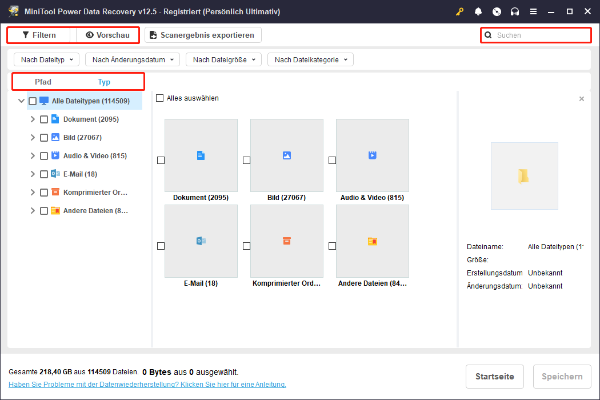600x400 pixels.
Task: Open the Audio & Video (815) thumbnail
Action: point(373,155)
